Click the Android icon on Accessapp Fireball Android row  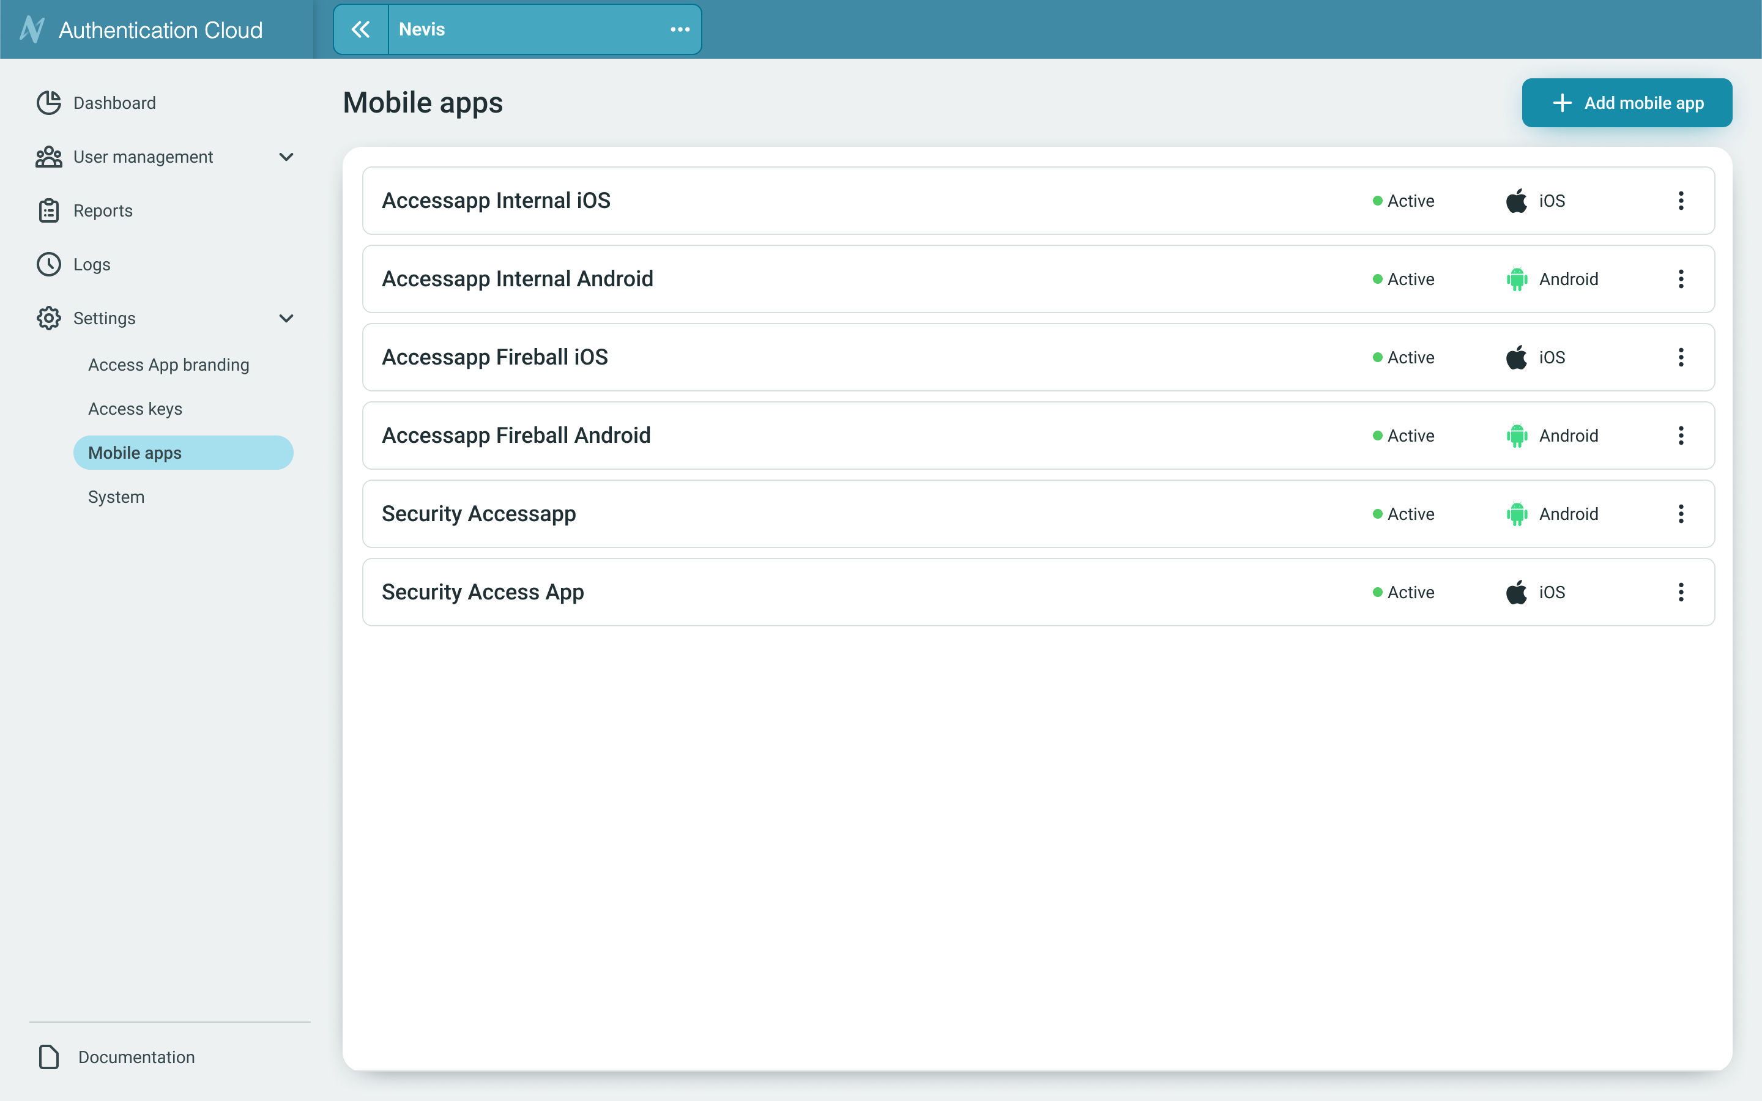(x=1517, y=436)
